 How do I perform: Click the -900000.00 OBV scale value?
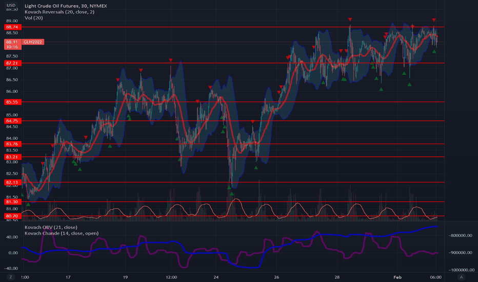click(x=461, y=253)
